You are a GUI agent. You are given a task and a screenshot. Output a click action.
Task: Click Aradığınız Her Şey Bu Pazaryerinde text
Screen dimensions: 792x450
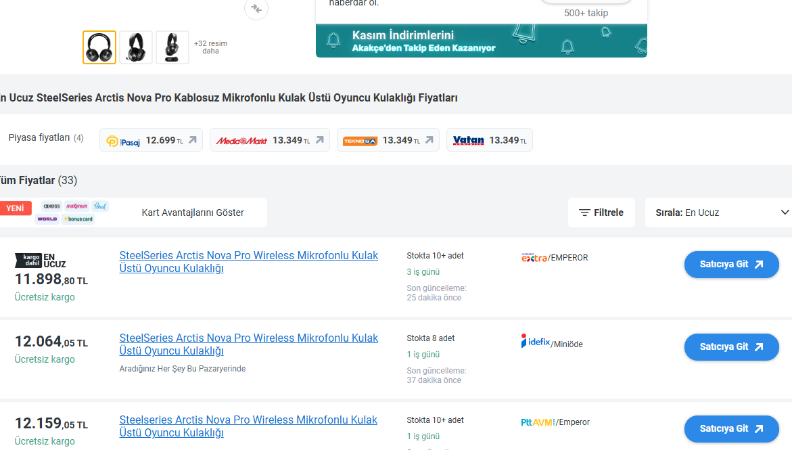pos(183,369)
